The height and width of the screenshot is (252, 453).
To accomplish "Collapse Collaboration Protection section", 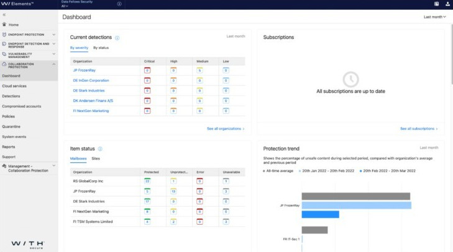I will click(53, 64).
